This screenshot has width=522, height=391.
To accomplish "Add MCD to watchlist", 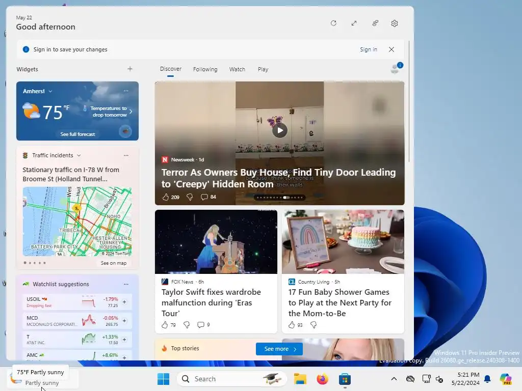I will pyautogui.click(x=124, y=321).
